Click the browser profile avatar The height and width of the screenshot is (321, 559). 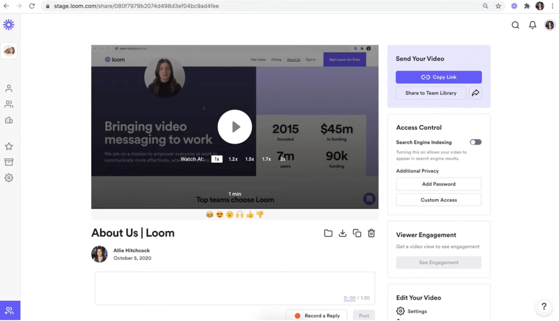pyautogui.click(x=540, y=6)
